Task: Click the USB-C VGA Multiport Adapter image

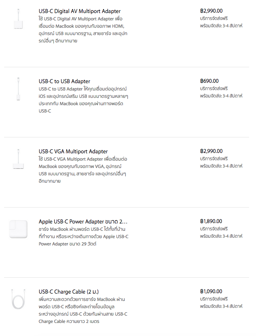Action: pos(18,159)
